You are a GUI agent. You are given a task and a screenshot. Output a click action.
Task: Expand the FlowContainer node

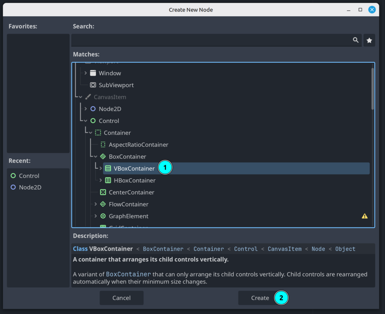pyautogui.click(x=95, y=204)
